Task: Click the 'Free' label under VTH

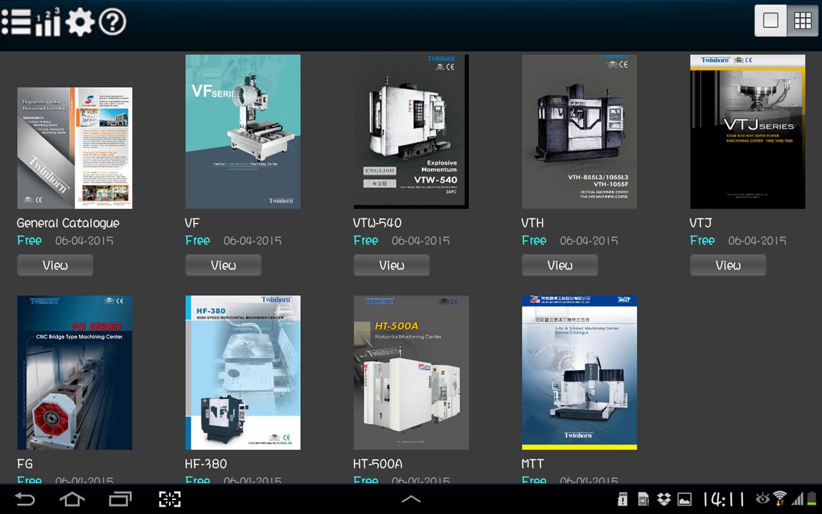Action: coord(534,240)
